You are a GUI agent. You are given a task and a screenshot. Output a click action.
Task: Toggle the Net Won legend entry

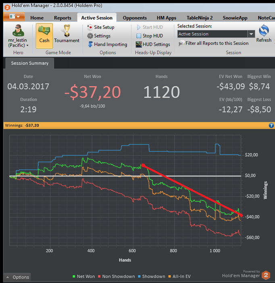84,277
